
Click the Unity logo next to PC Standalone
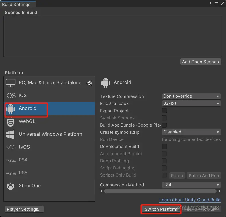tap(89, 83)
